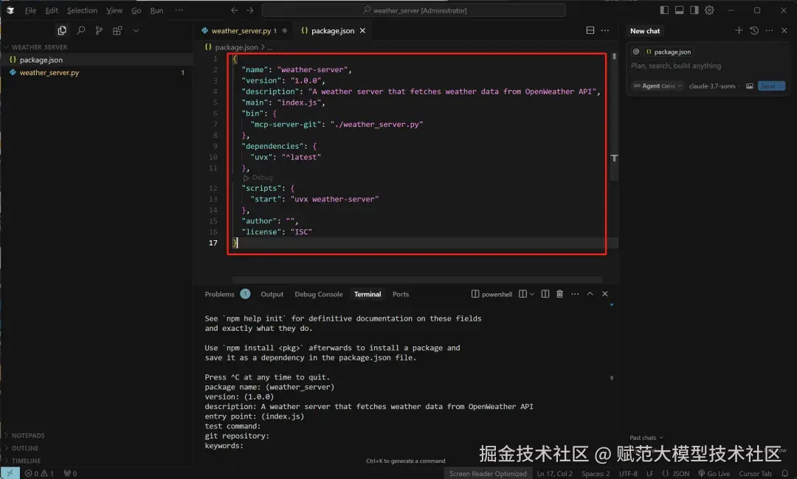797x479 pixels.
Task: Kill terminal with the trash icon
Action: [x=559, y=294]
